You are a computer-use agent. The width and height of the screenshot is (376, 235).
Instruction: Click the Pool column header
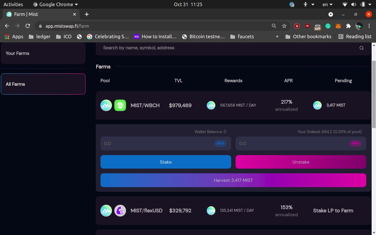click(105, 80)
